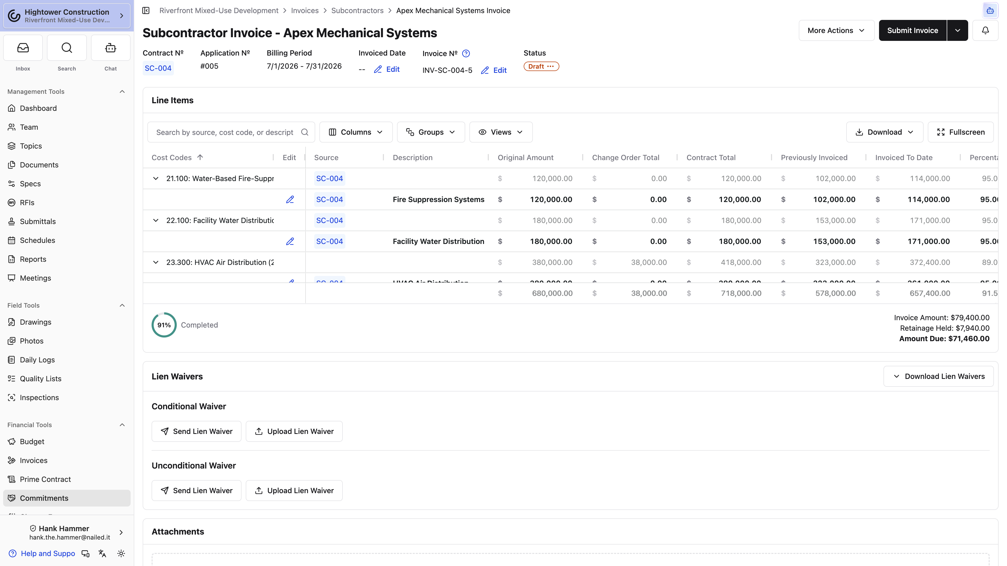Image resolution: width=1007 pixels, height=566 pixels.
Task: Toggle the light/dark theme sun icon
Action: 121,553
